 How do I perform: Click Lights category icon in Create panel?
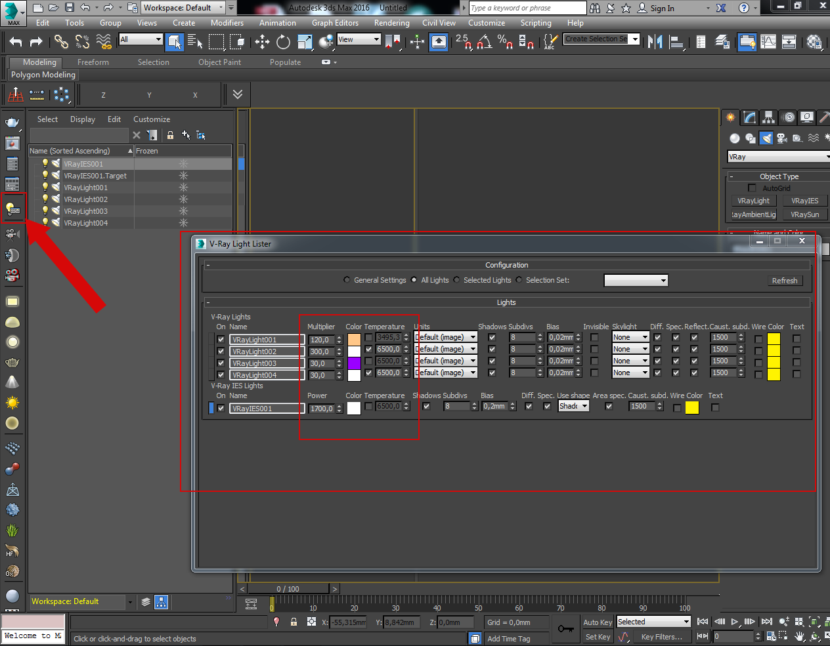pyautogui.click(x=766, y=138)
